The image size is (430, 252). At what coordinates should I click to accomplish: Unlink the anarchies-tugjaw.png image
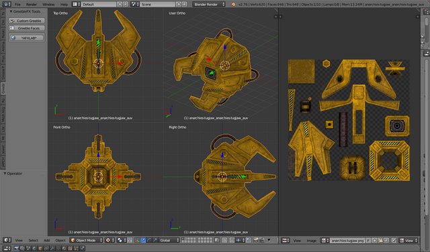click(x=386, y=241)
